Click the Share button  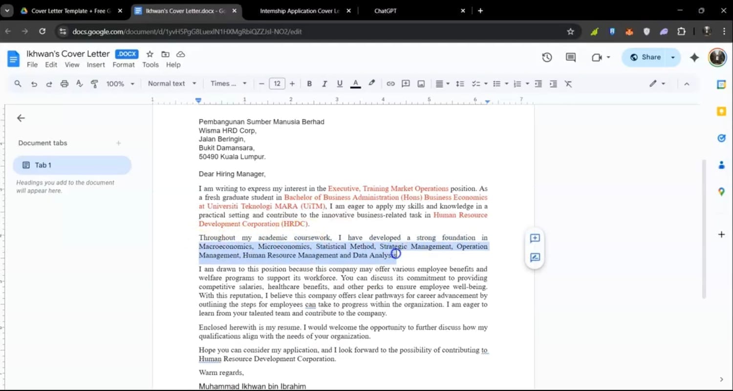point(645,57)
